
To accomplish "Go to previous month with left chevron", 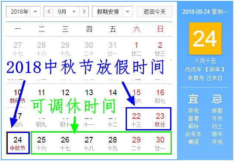I will pyautogui.click(x=49, y=12).
